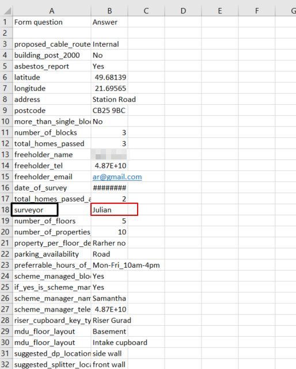Click the 'CB25 9BC' cell
This screenshot has height=369, width=296.
(x=109, y=111)
